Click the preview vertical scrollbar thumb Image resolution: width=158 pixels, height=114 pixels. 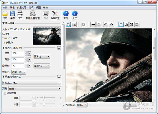pyautogui.click(x=154, y=48)
